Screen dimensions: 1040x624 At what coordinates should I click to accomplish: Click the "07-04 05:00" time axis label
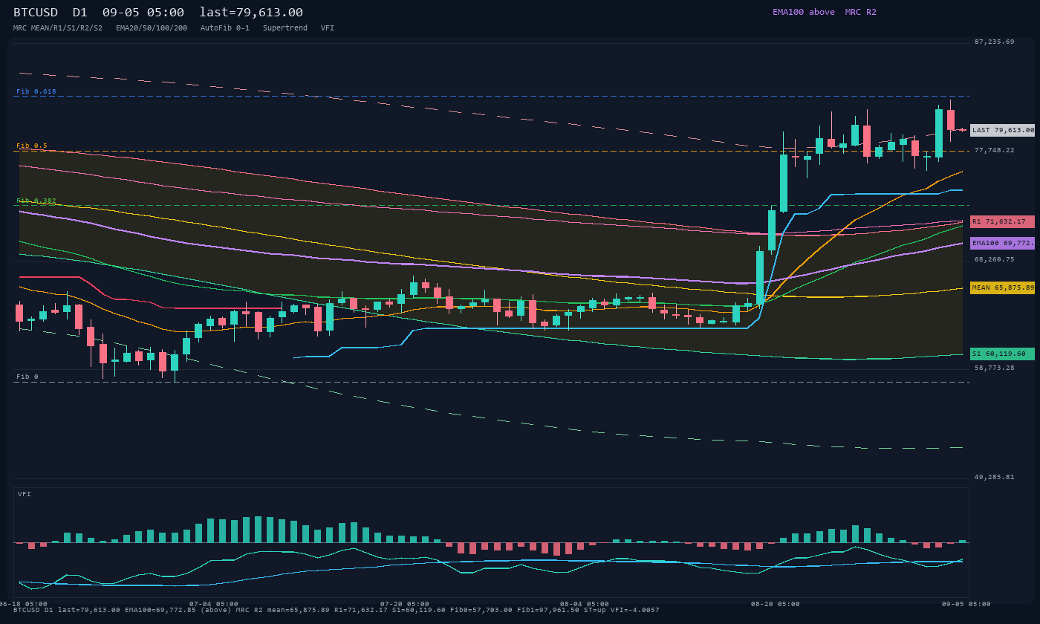click(214, 604)
